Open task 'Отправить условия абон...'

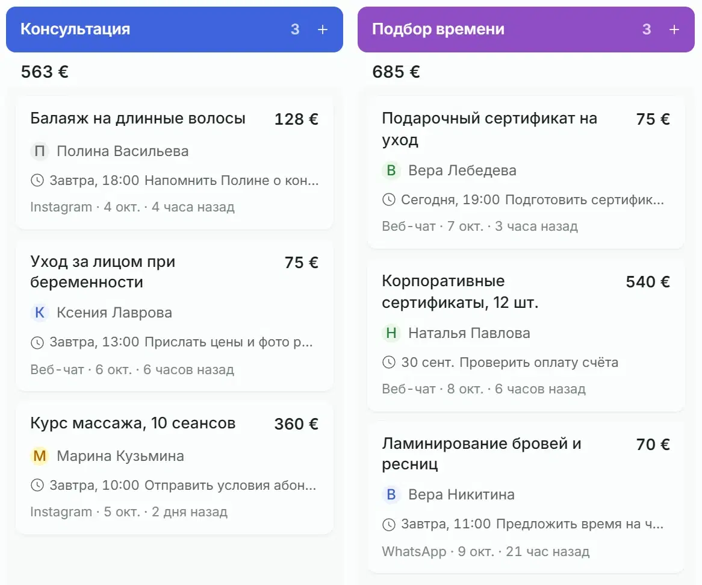(x=230, y=485)
